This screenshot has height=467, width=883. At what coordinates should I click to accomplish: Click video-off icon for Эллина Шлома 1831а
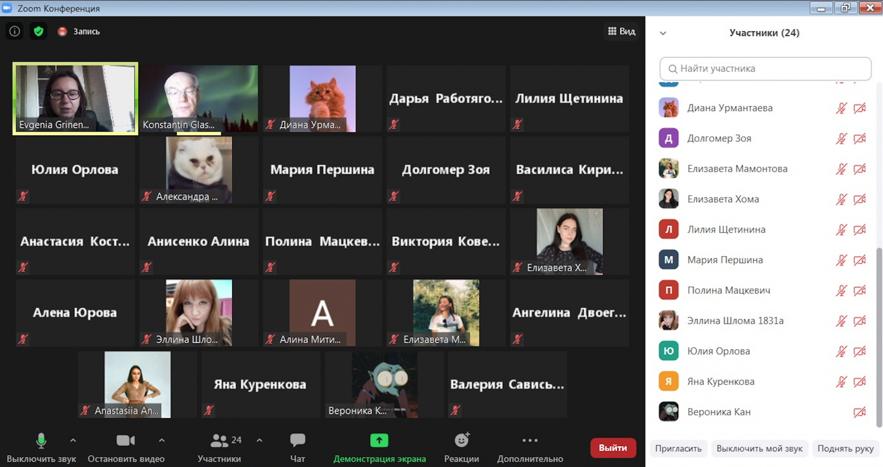click(x=860, y=321)
